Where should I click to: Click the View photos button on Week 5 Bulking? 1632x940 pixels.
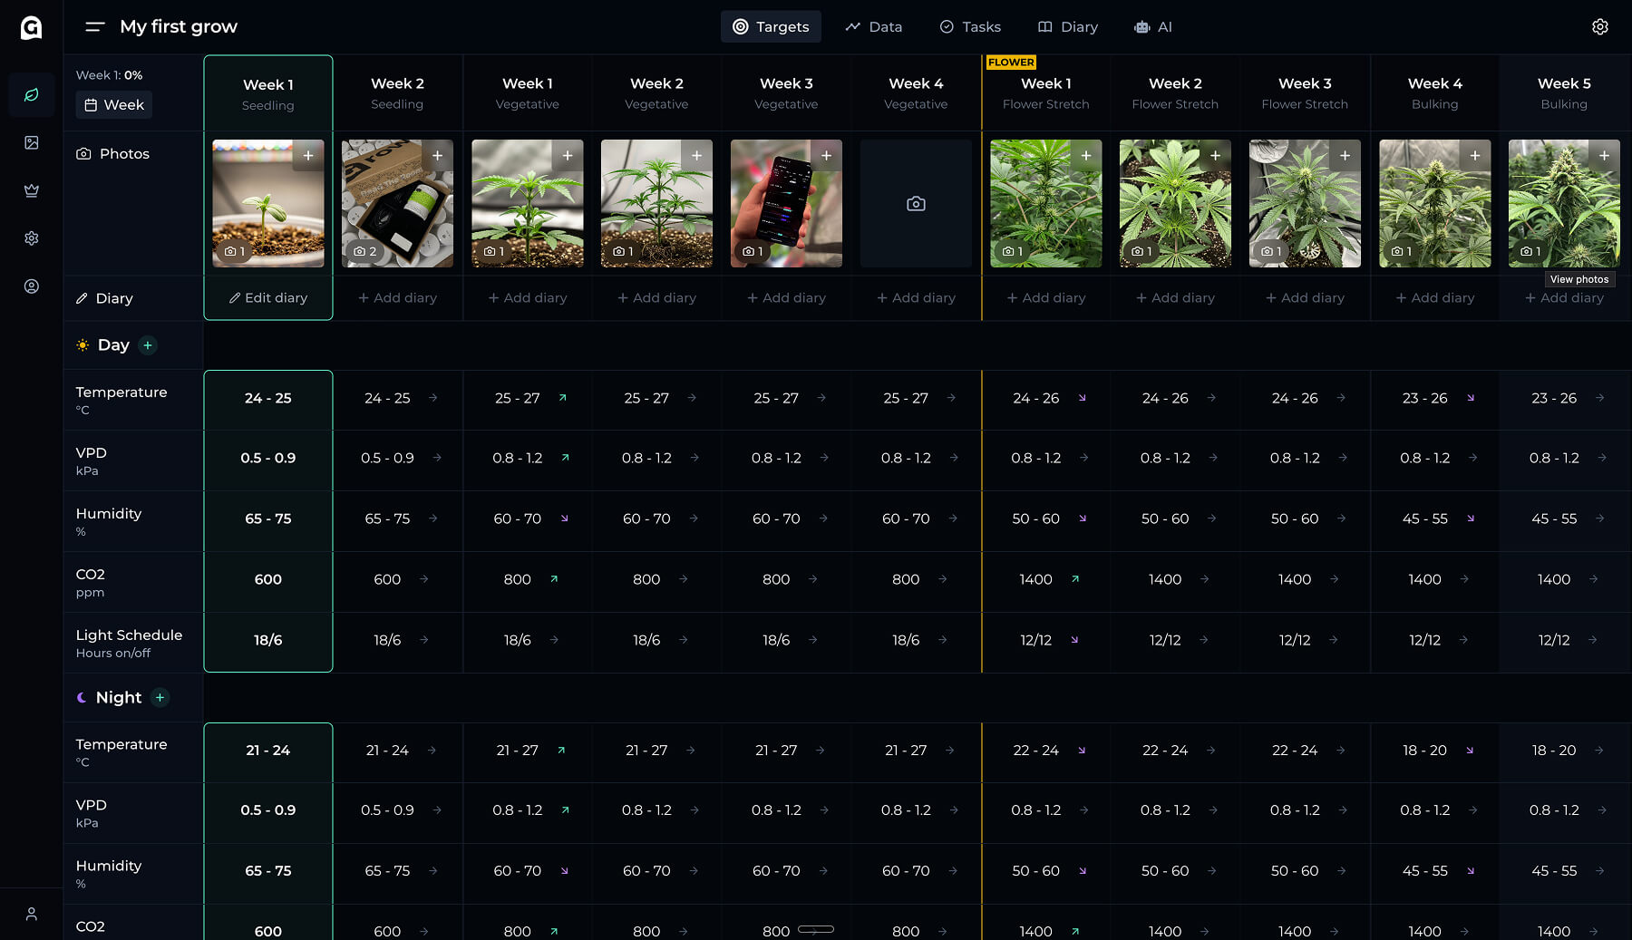tap(1579, 279)
